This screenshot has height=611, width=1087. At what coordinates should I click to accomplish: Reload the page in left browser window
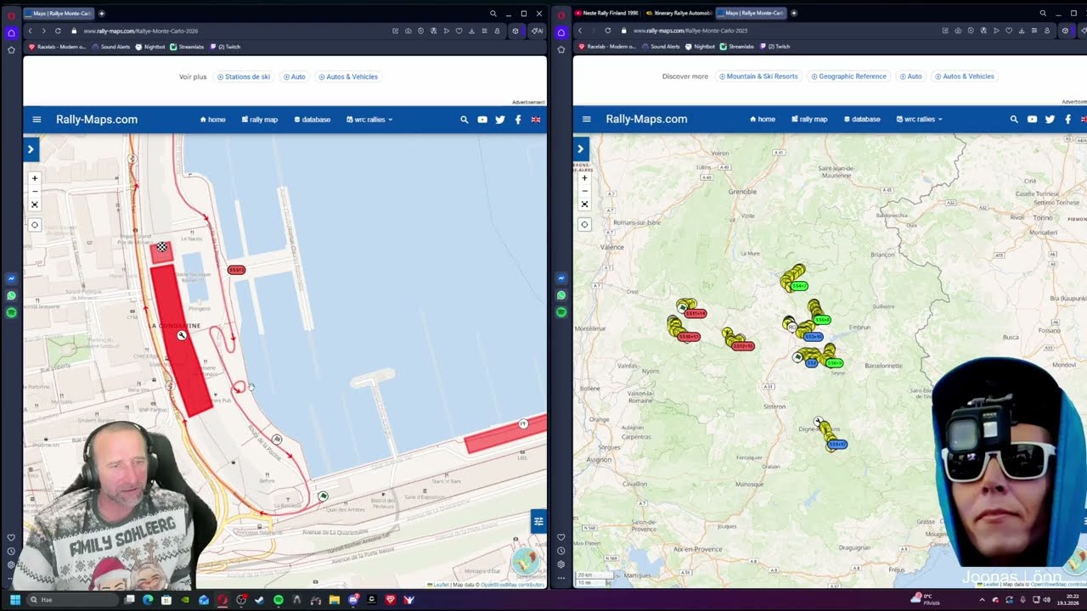(58, 31)
